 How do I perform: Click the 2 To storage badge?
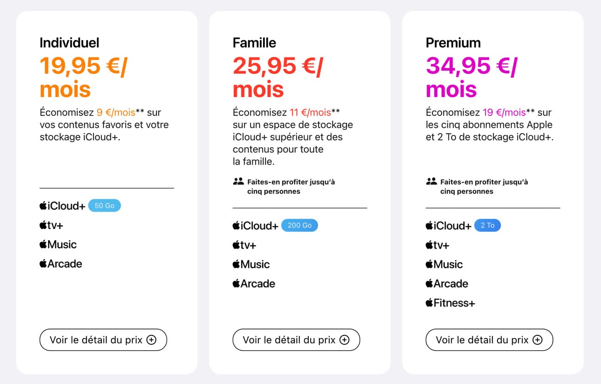point(487,226)
